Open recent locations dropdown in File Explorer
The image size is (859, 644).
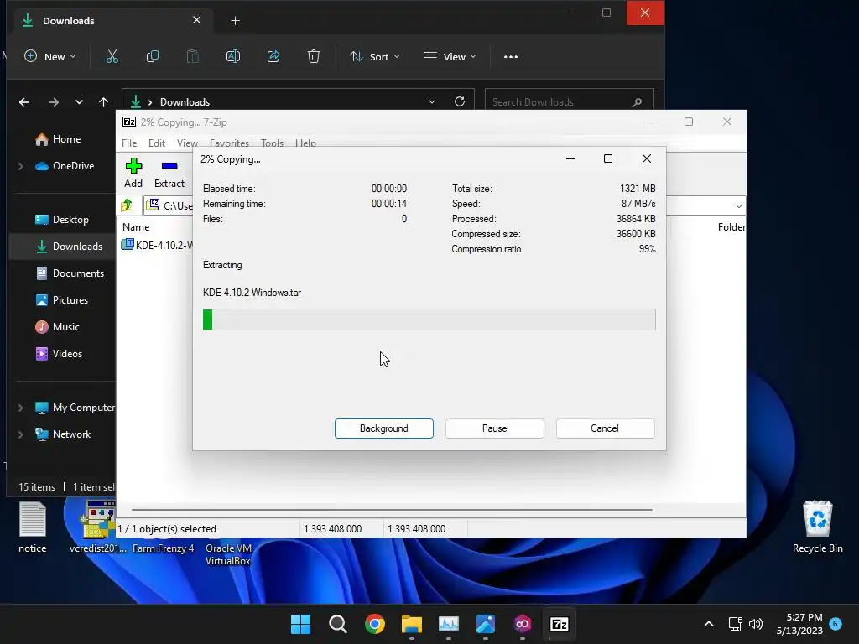(x=79, y=101)
